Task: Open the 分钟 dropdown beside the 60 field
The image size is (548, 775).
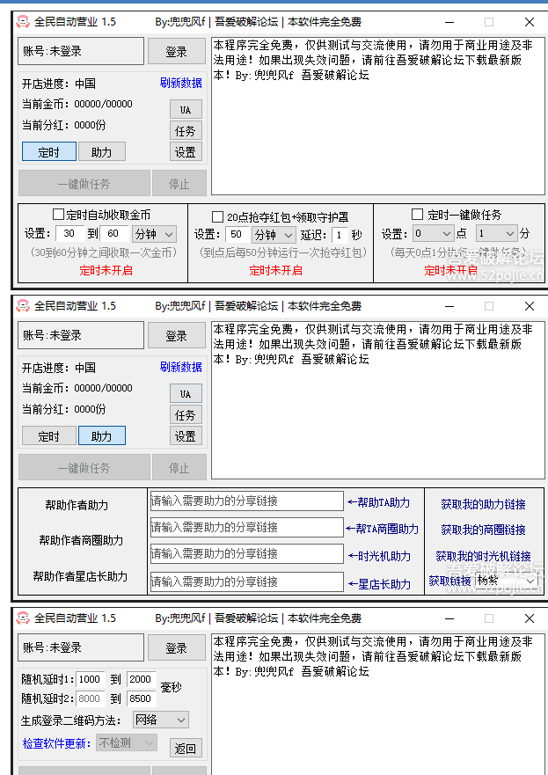Action: [154, 234]
